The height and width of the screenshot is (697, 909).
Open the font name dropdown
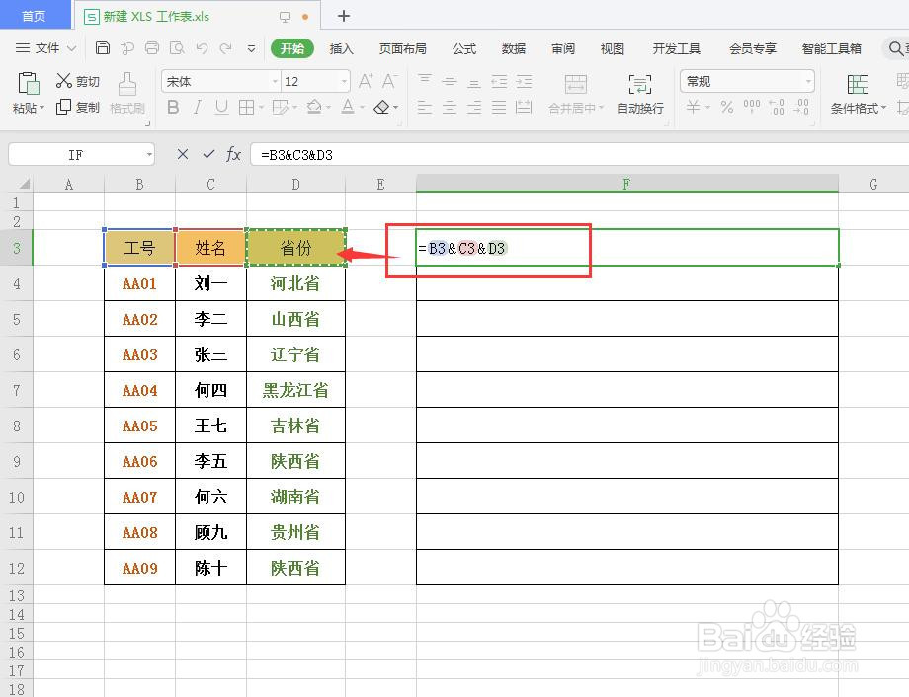click(276, 82)
